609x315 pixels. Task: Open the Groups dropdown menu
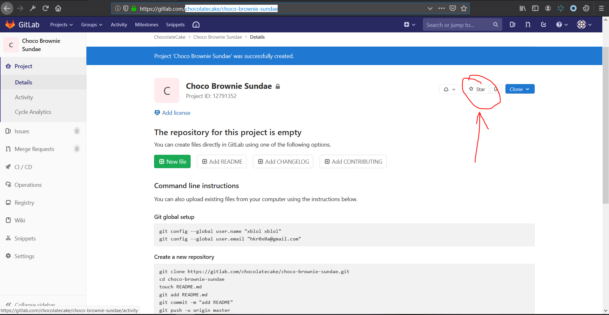91,24
